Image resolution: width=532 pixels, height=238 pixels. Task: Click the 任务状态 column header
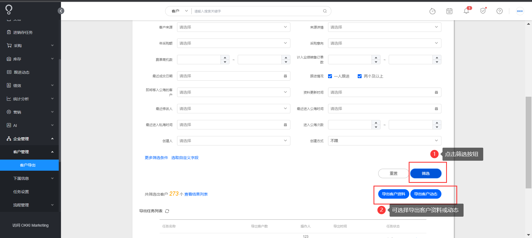(393, 226)
